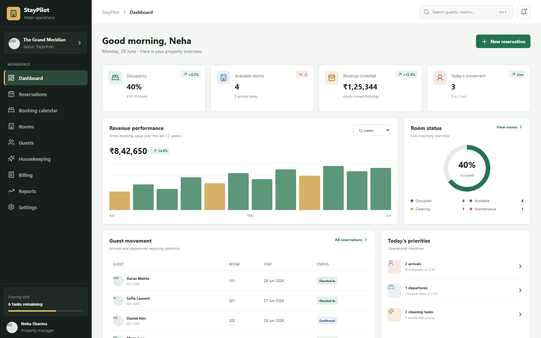Click The Grand Meridian property avatar
This screenshot has height=338, width=541.
(x=14, y=43)
